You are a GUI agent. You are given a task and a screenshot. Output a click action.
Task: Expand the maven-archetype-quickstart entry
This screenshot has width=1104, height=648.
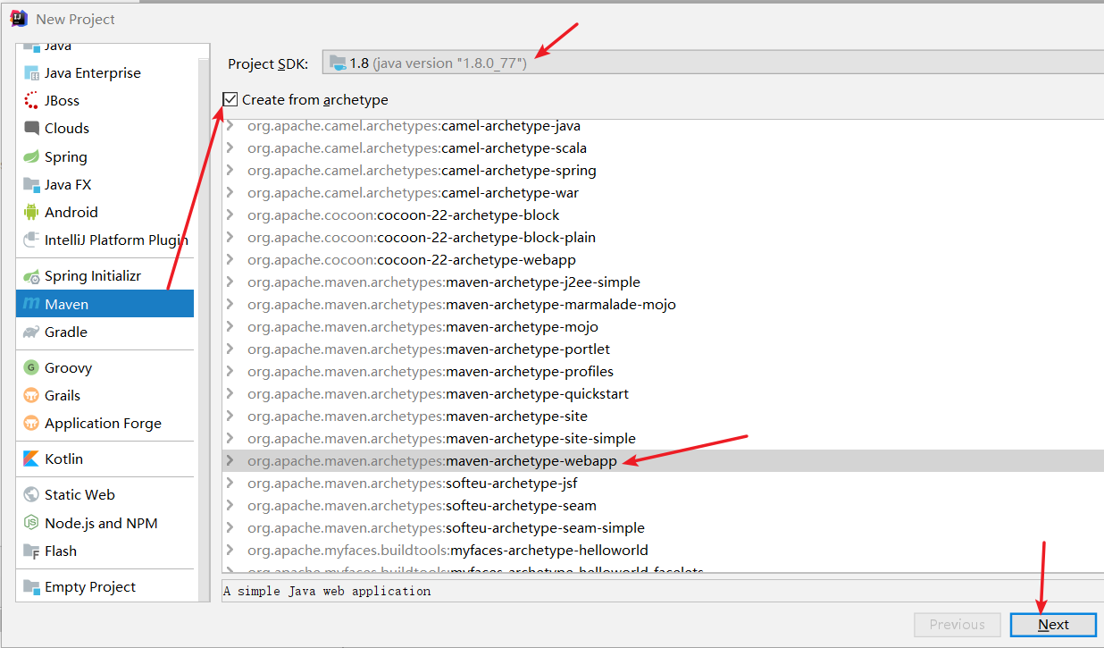click(230, 394)
